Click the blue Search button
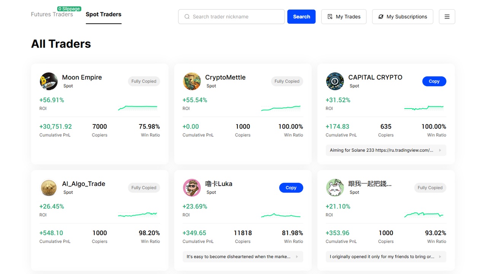This screenshot has height=274, width=487. point(301,17)
